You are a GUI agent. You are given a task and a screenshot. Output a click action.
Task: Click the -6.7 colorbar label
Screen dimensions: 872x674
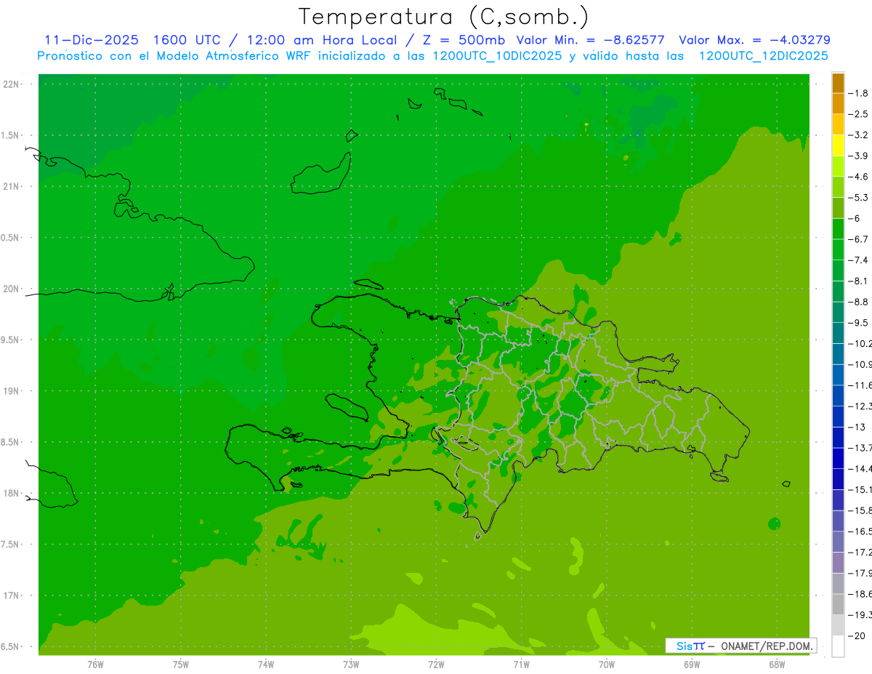860,239
